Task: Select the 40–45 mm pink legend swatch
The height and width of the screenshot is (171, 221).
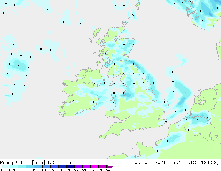Action: coord(94,166)
